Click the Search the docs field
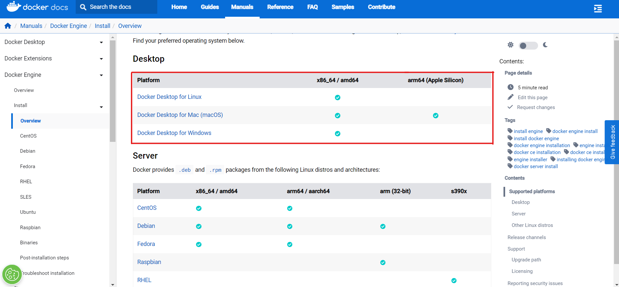619x287 pixels. [x=116, y=7]
